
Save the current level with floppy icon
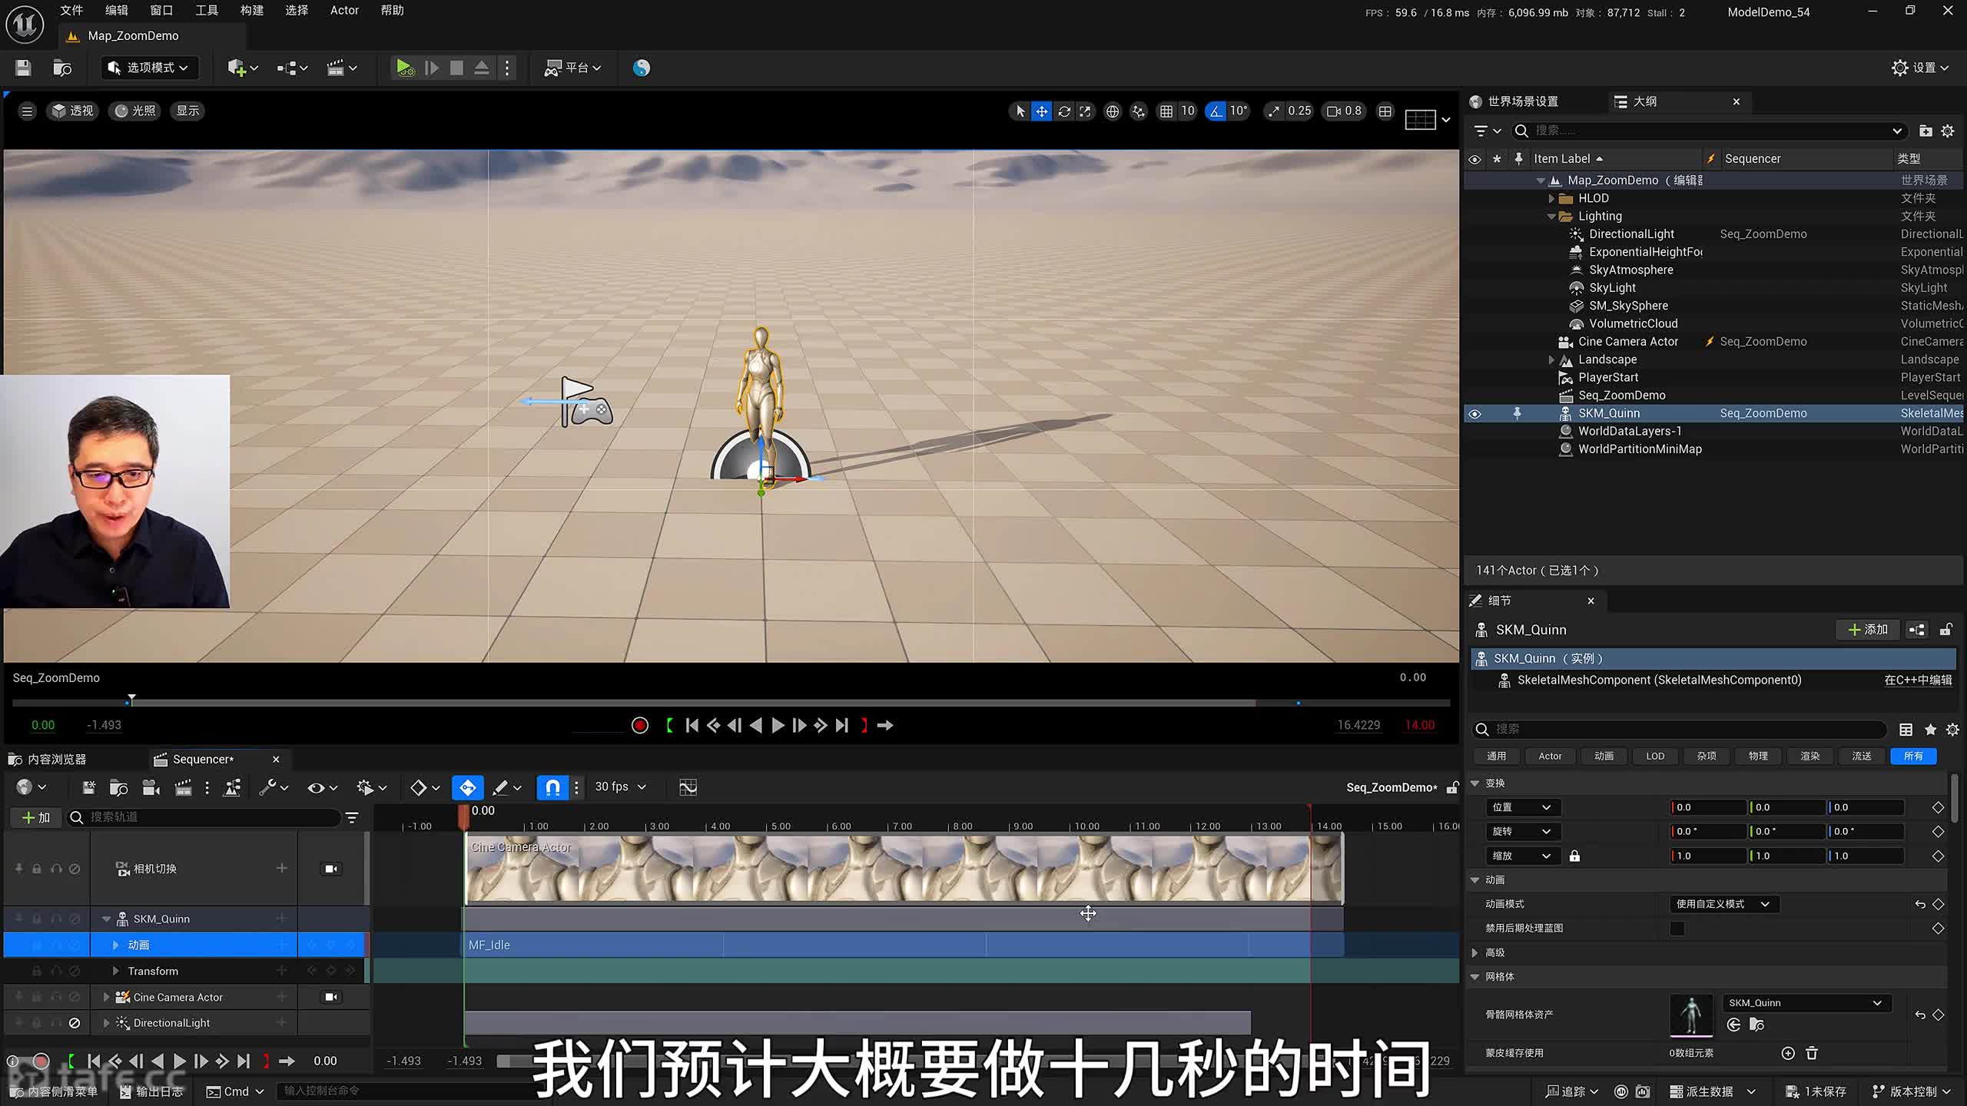[x=23, y=68]
